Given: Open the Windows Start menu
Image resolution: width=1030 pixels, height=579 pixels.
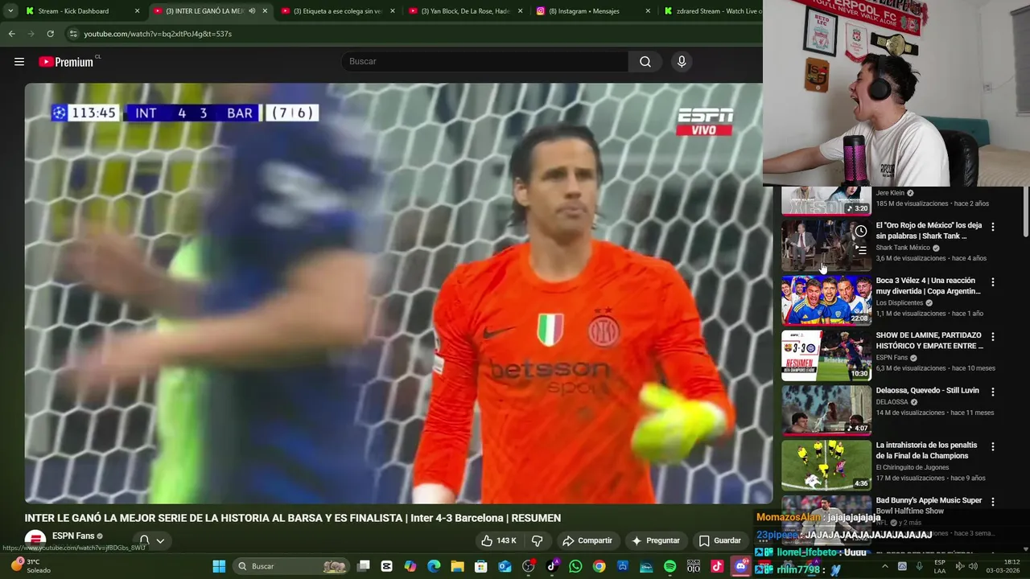Looking at the screenshot, I should pos(219,566).
